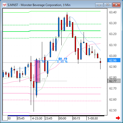The image size is (123, 123).
Task: Click the gray 62.77 price marker
Action: [x=114, y=81]
